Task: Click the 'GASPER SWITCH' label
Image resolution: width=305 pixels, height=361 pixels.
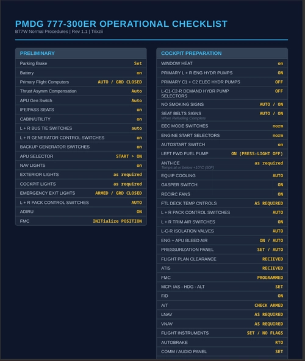Action: (179, 185)
